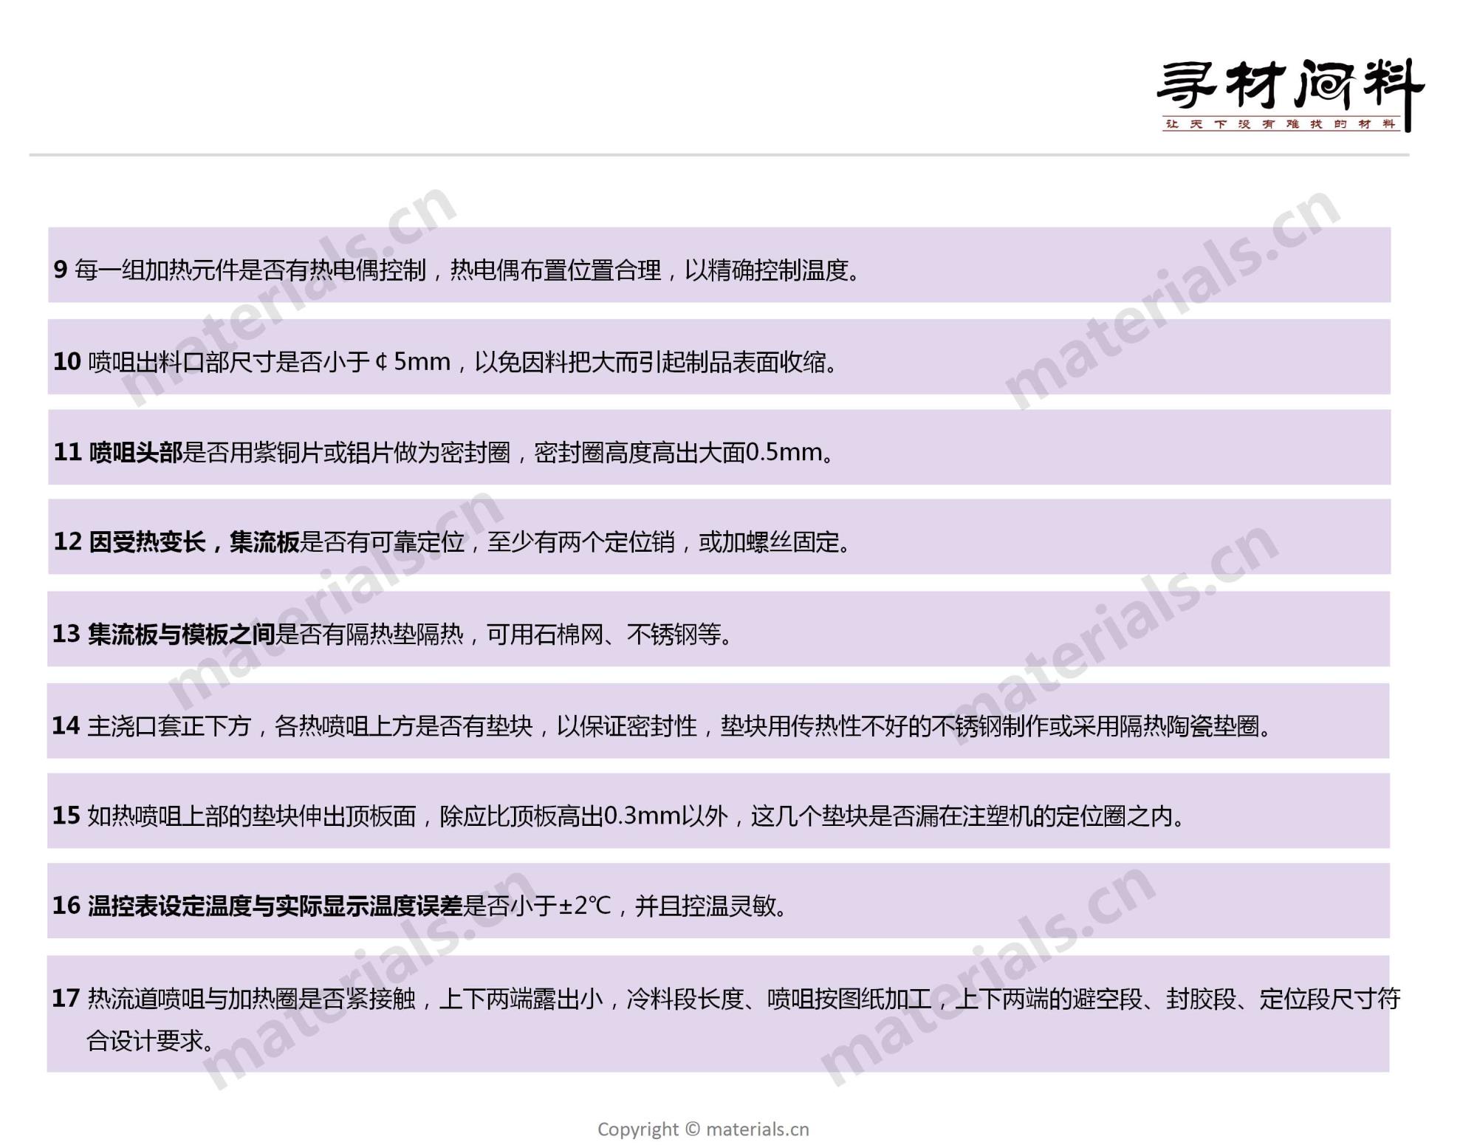This screenshot has width=1477, height=1145.
Task: Click the number 12 label
Action: pos(67,542)
